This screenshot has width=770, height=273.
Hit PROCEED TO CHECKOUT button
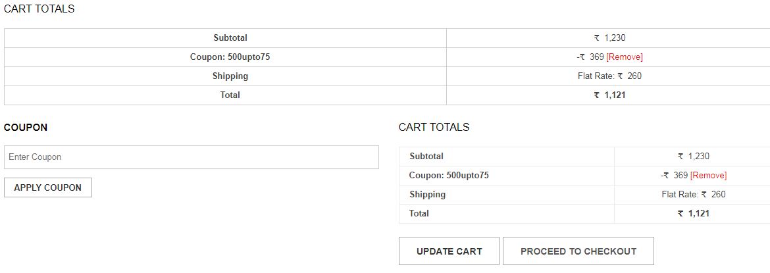point(578,251)
